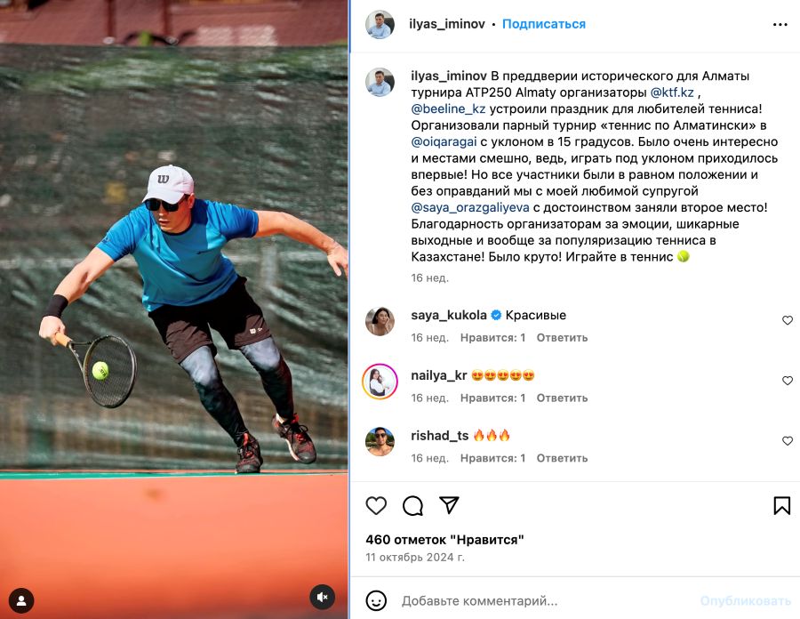Share post using paper plane icon
The width and height of the screenshot is (800, 619).
point(449,504)
